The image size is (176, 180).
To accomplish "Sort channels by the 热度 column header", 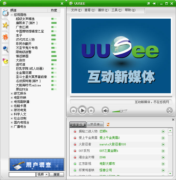I will (54, 10).
